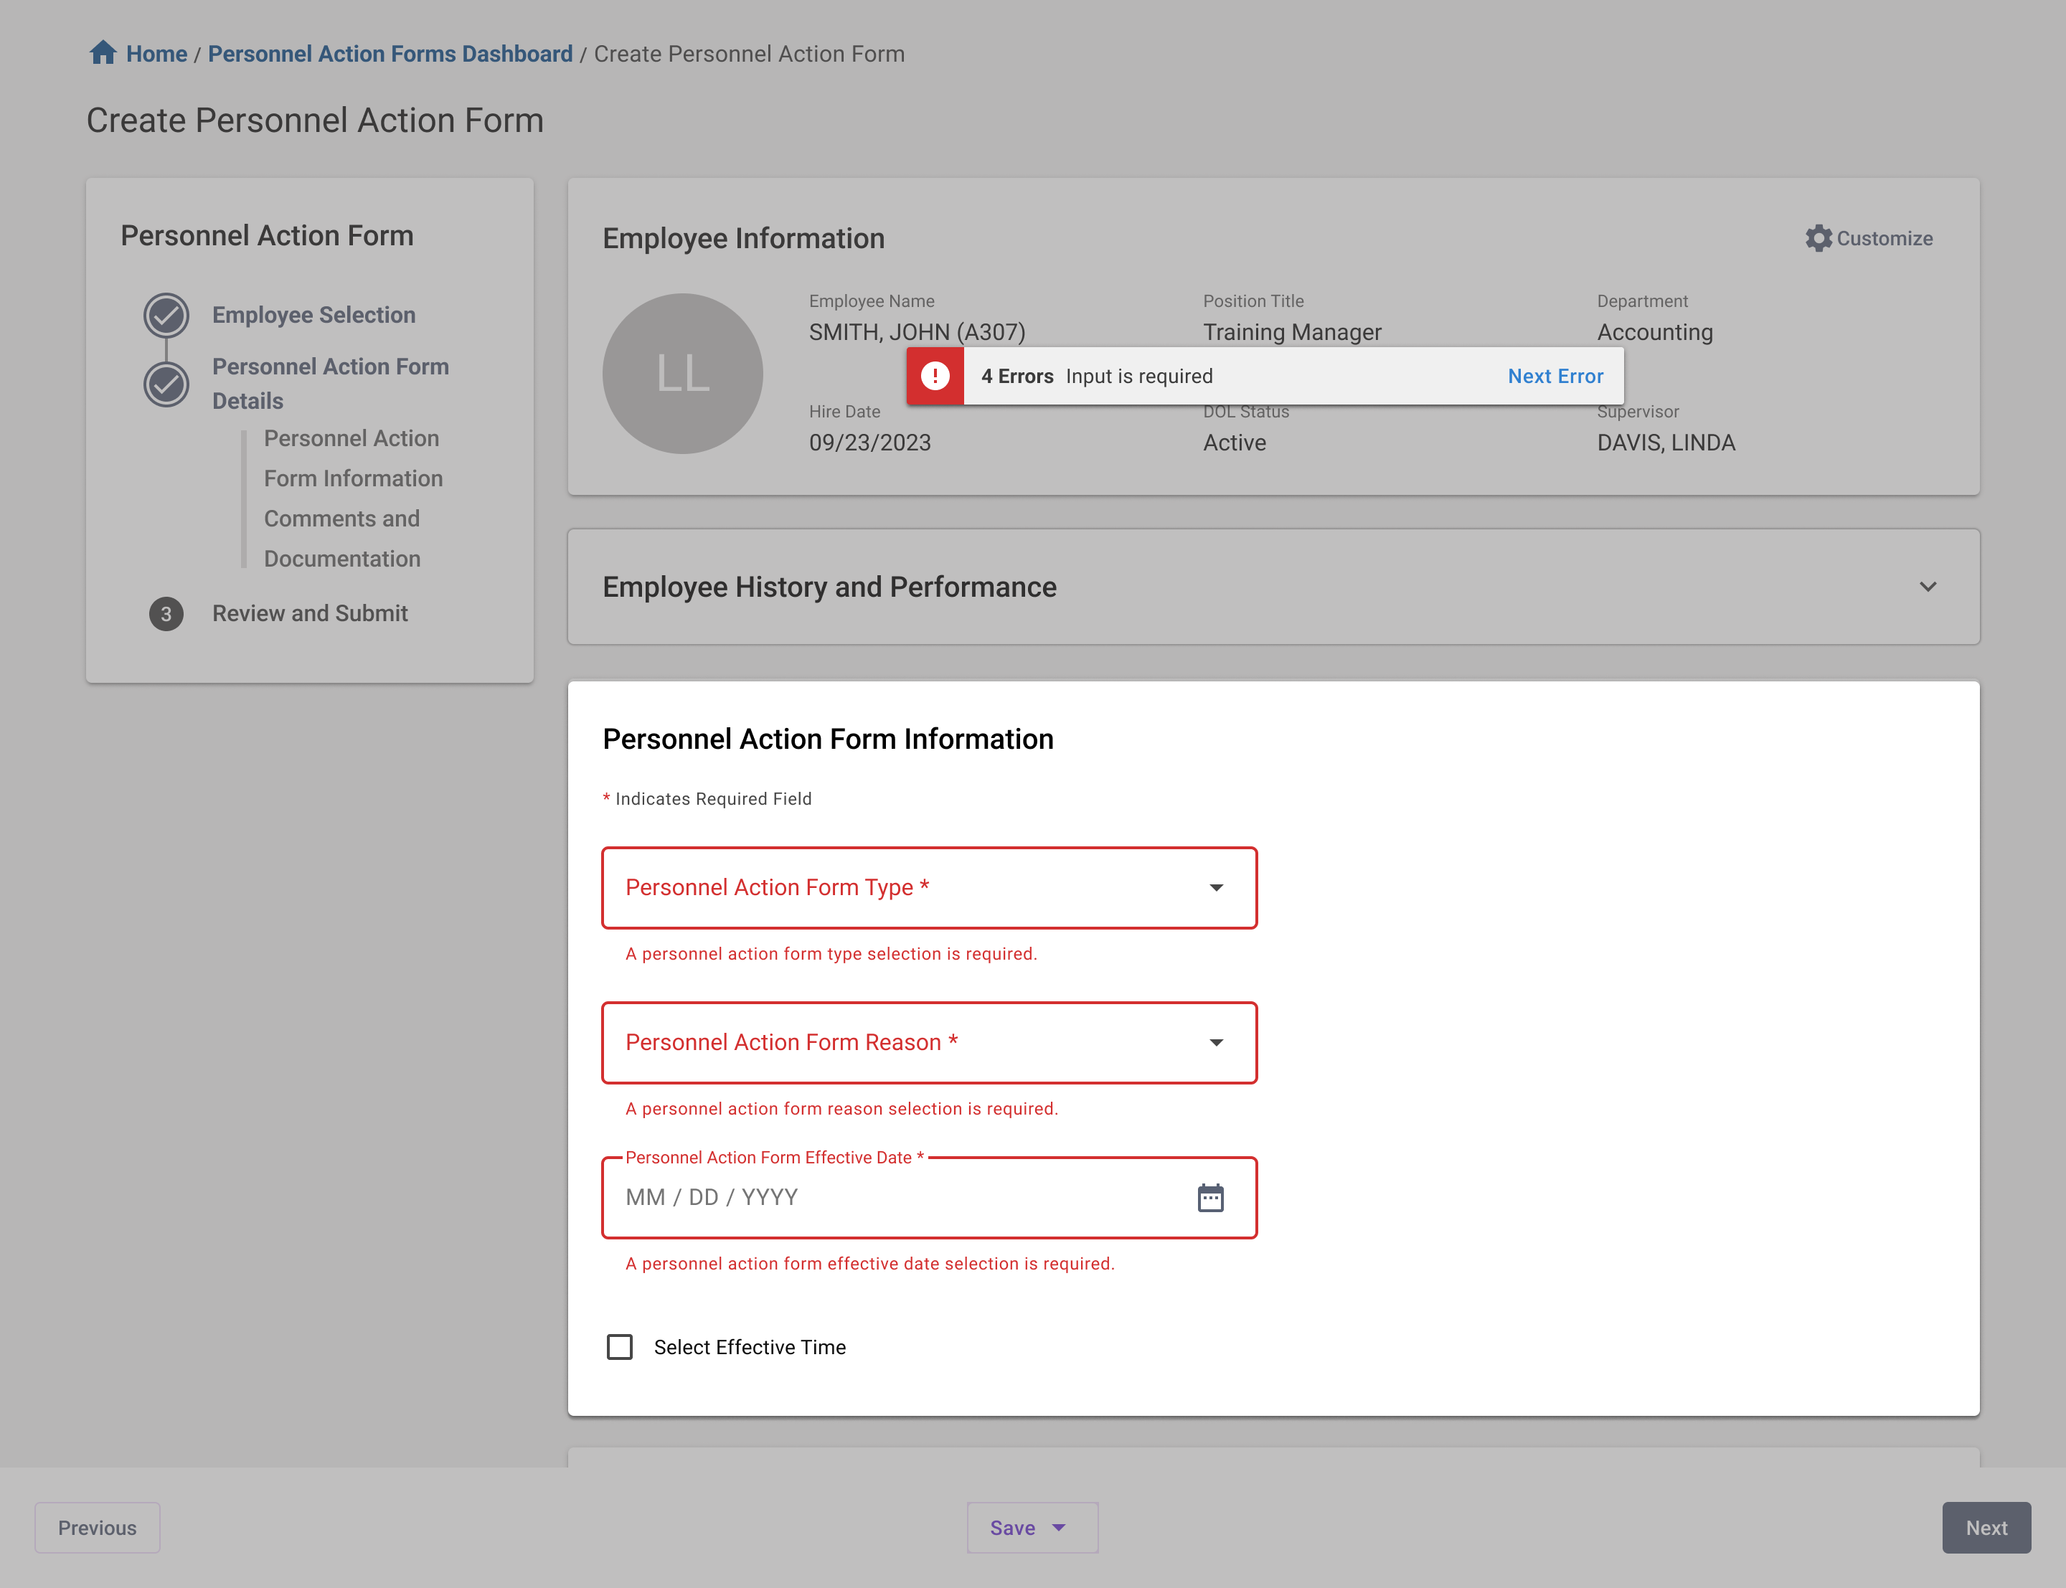Click the Previous button
Viewport: 2066px width, 1588px height.
coord(98,1528)
